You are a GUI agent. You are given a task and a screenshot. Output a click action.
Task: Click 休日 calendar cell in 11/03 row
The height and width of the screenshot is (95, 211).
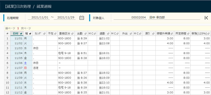pyautogui.click(x=39, y=48)
